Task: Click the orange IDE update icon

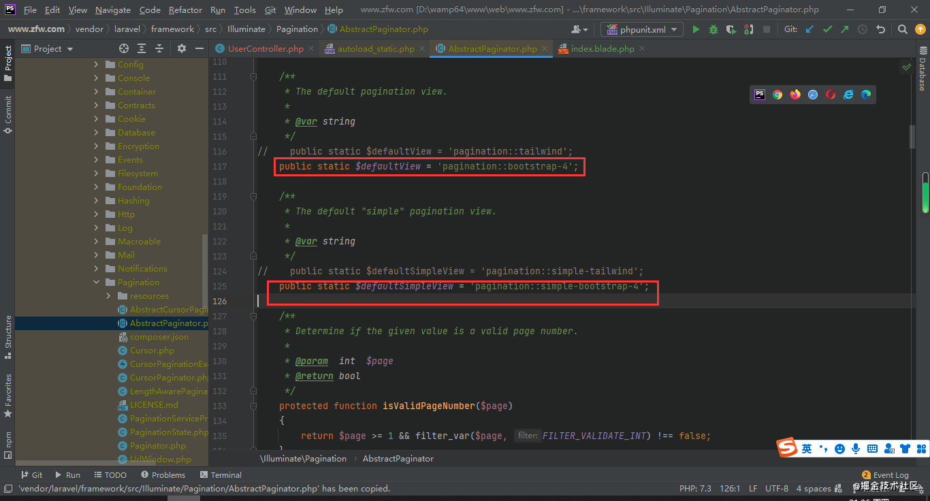Action: (920, 29)
